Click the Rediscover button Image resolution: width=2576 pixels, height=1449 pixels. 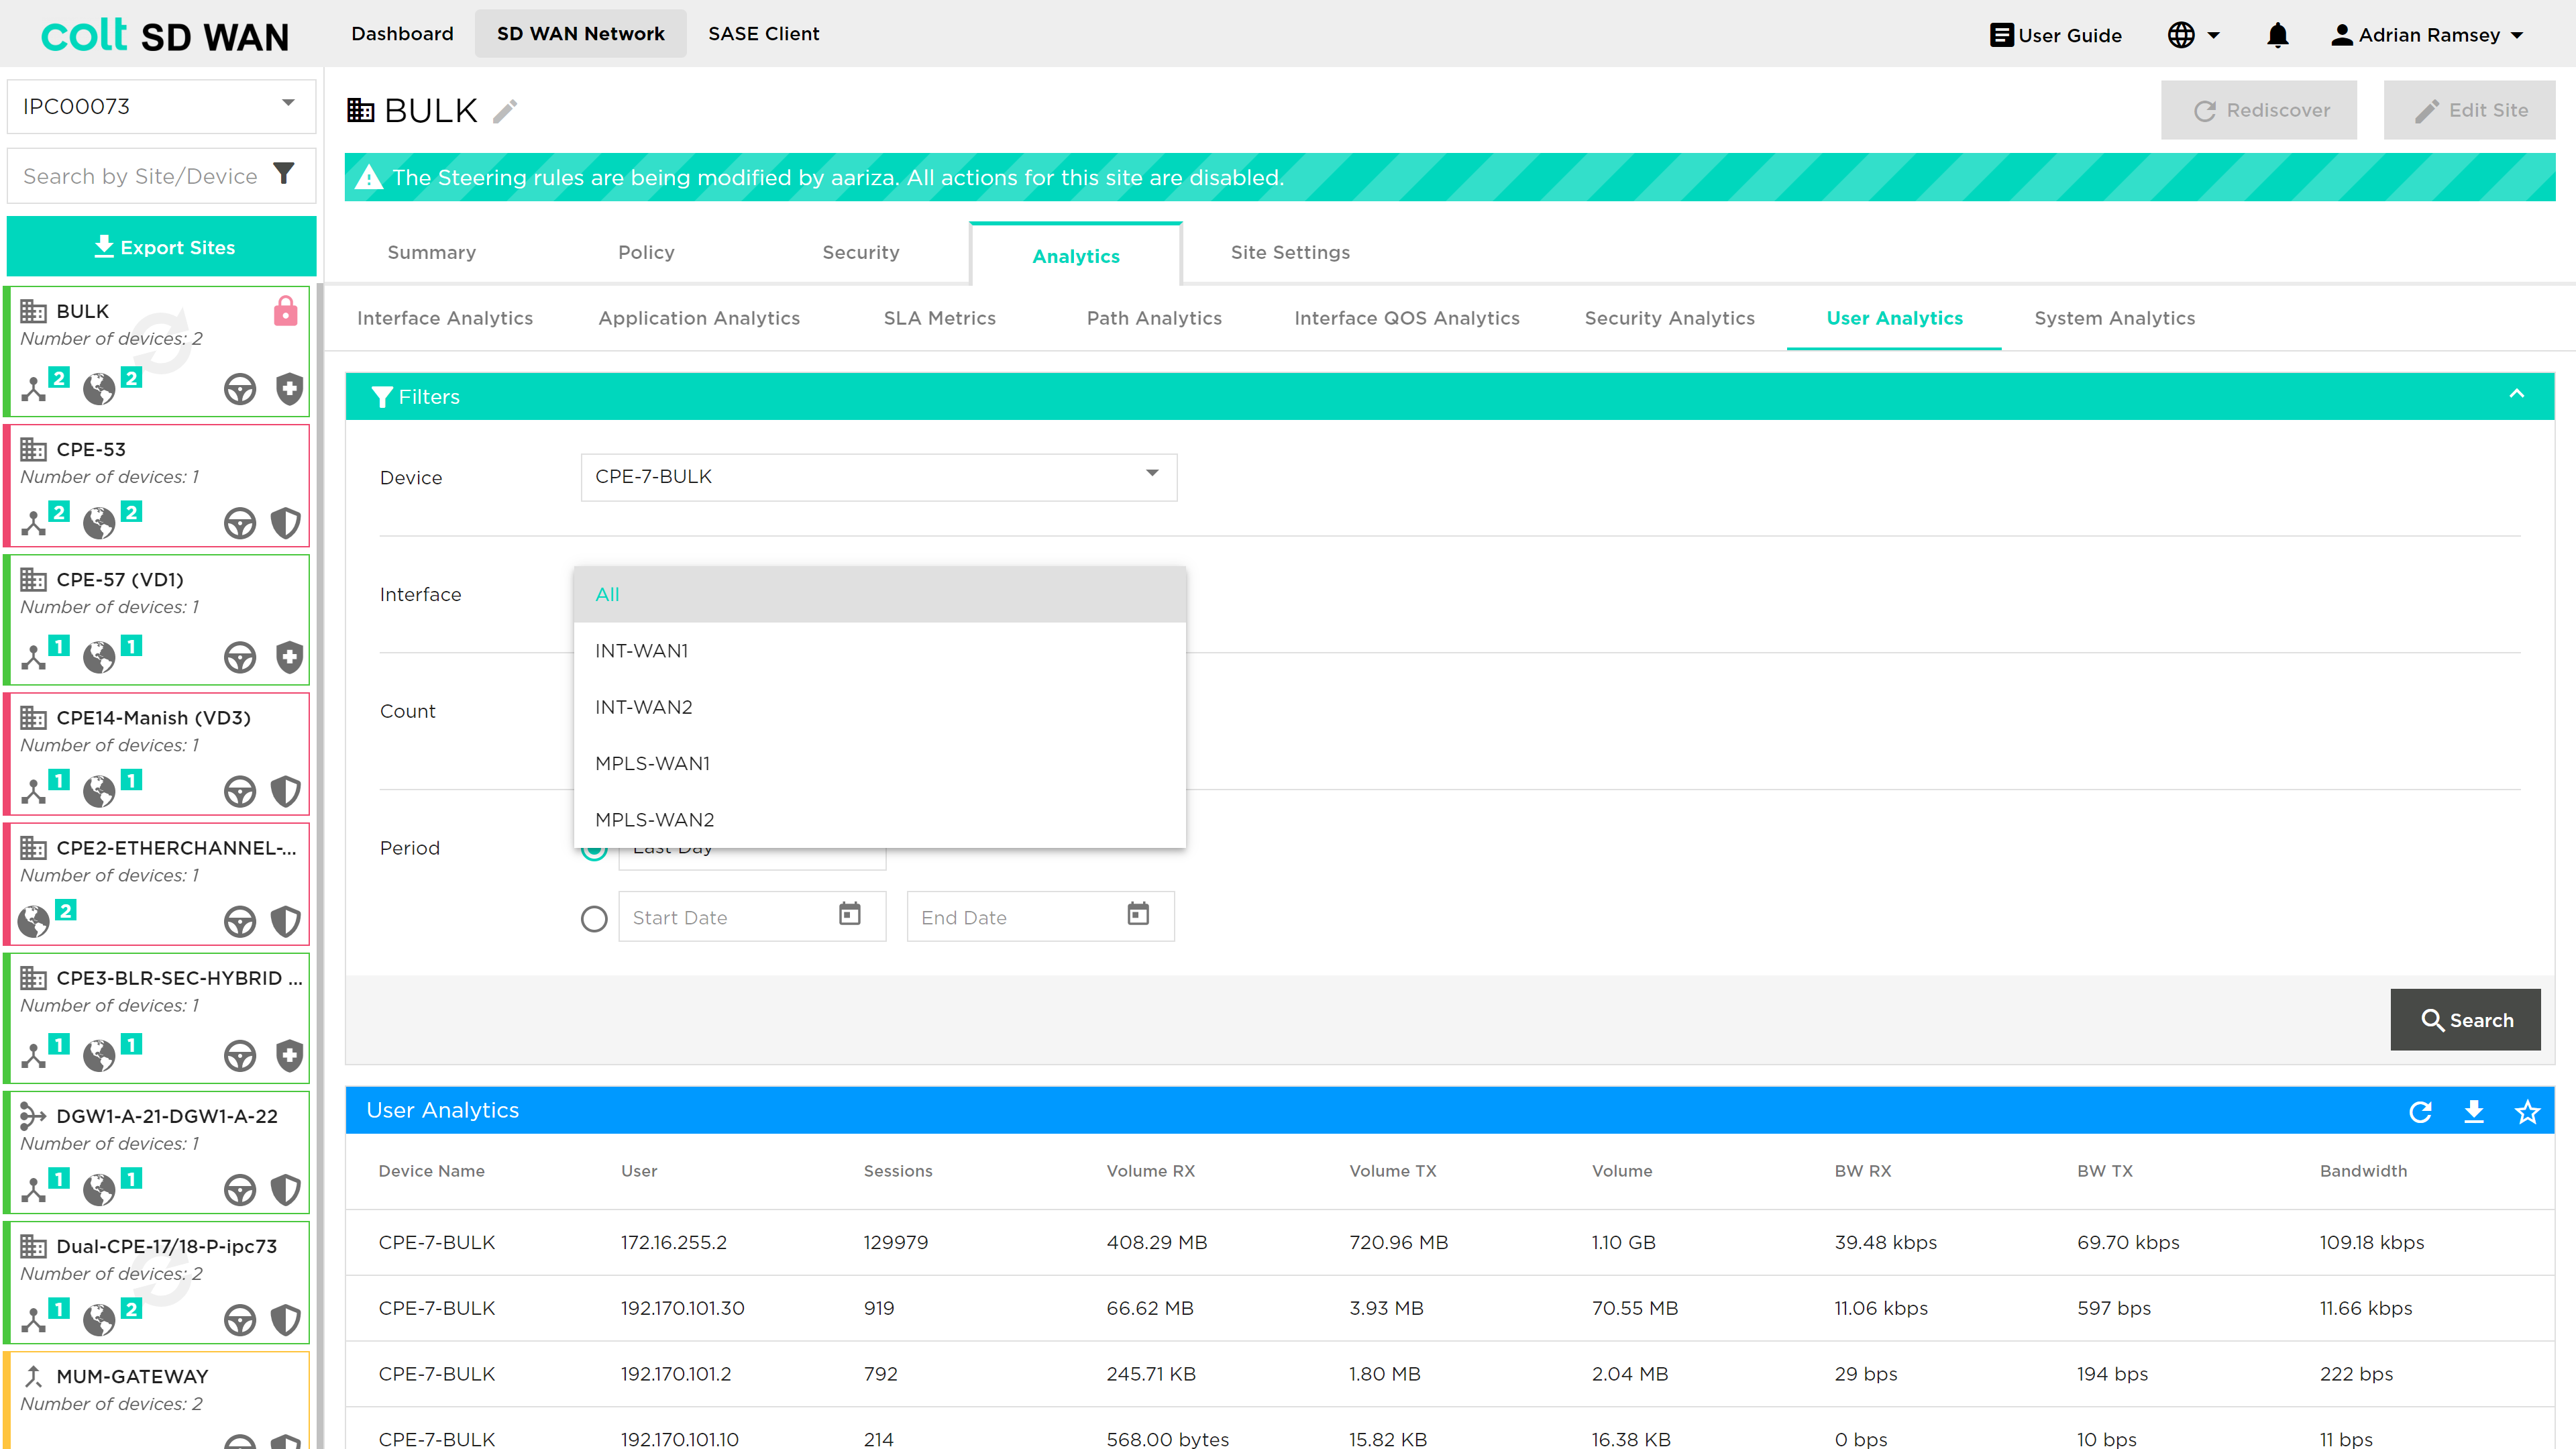2259,110
